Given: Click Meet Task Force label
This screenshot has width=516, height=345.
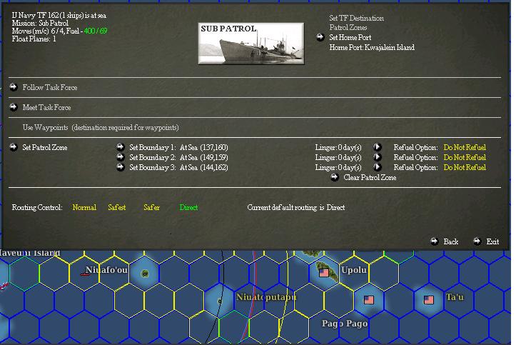Looking at the screenshot, I should click(46, 107).
